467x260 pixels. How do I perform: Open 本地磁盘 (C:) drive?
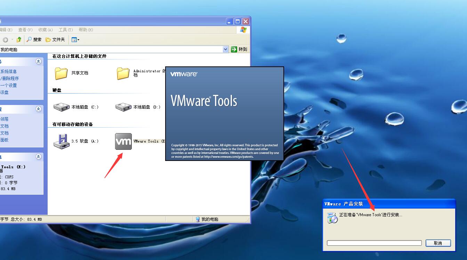[62, 107]
